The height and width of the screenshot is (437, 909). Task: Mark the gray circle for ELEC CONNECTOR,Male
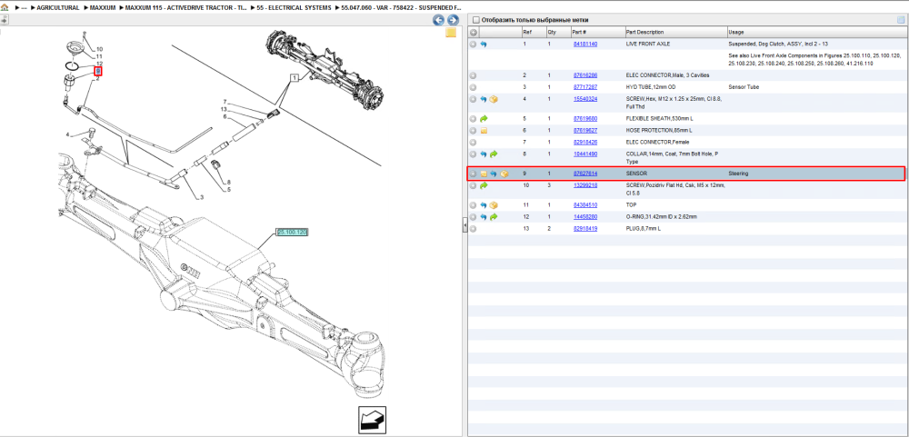click(x=473, y=75)
